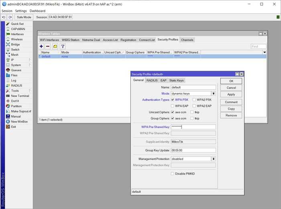Switch to the Static Keys tab
This screenshot has height=209, width=281.
(x=177, y=80)
